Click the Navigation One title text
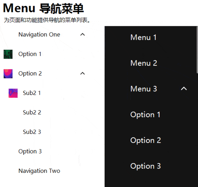 click(39, 35)
